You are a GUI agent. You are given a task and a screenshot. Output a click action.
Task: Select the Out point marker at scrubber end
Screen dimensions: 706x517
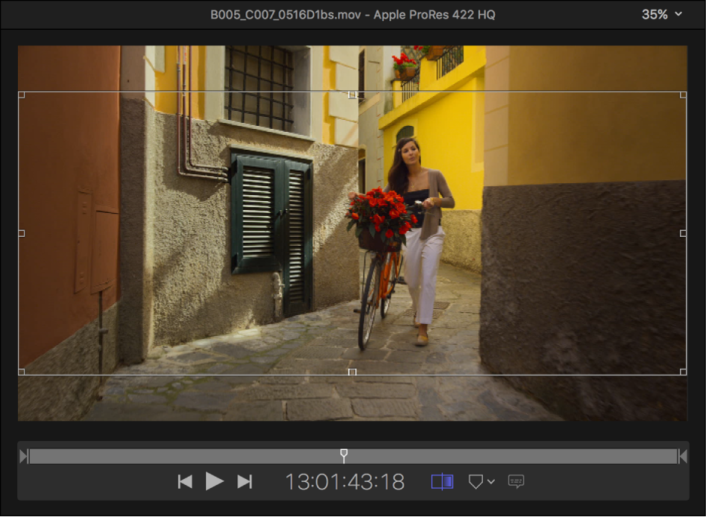coord(682,456)
